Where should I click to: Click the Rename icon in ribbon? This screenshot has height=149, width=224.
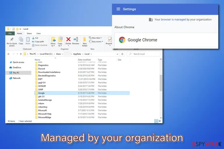click(76, 39)
